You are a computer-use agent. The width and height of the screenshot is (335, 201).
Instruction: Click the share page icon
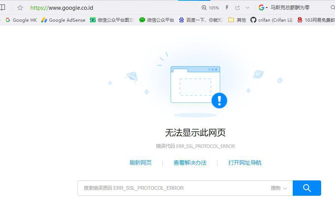237,8
